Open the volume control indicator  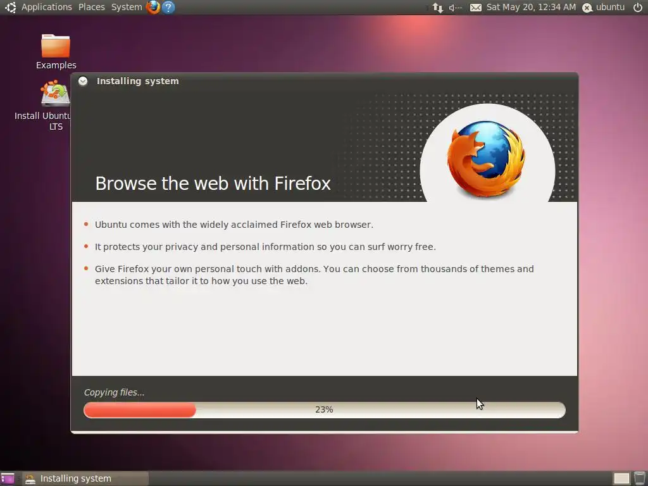(x=456, y=8)
